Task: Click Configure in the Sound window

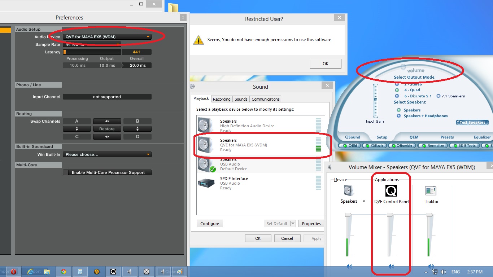Action: 210,224
